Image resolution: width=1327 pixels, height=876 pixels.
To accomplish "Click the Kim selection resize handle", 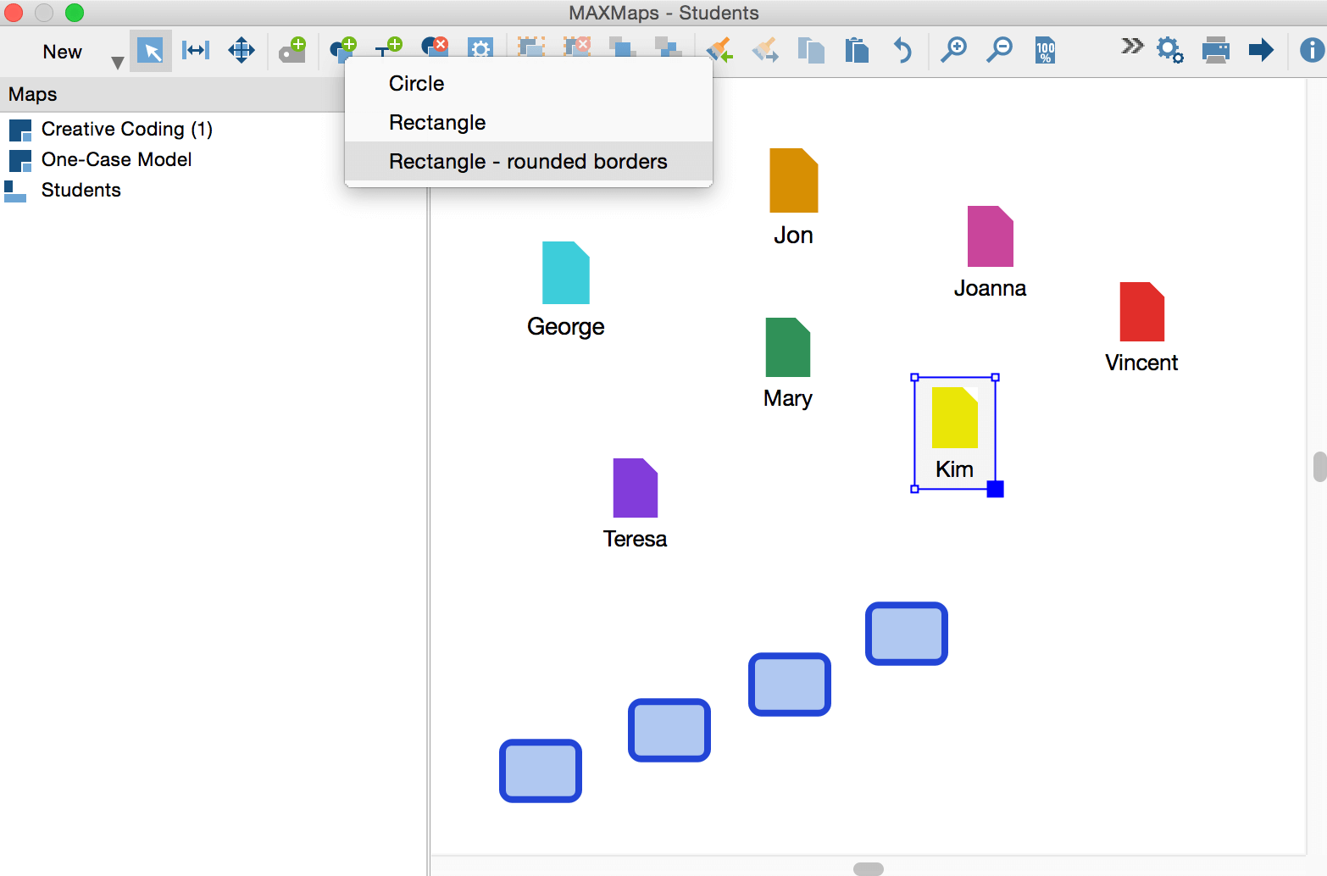I will pos(996,489).
